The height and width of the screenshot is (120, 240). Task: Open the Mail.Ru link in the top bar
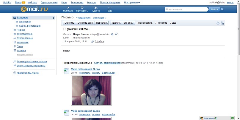7,3
